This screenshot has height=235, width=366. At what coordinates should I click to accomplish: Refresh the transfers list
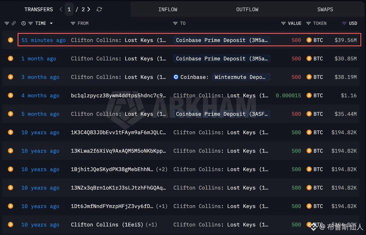pyautogui.click(x=99, y=9)
